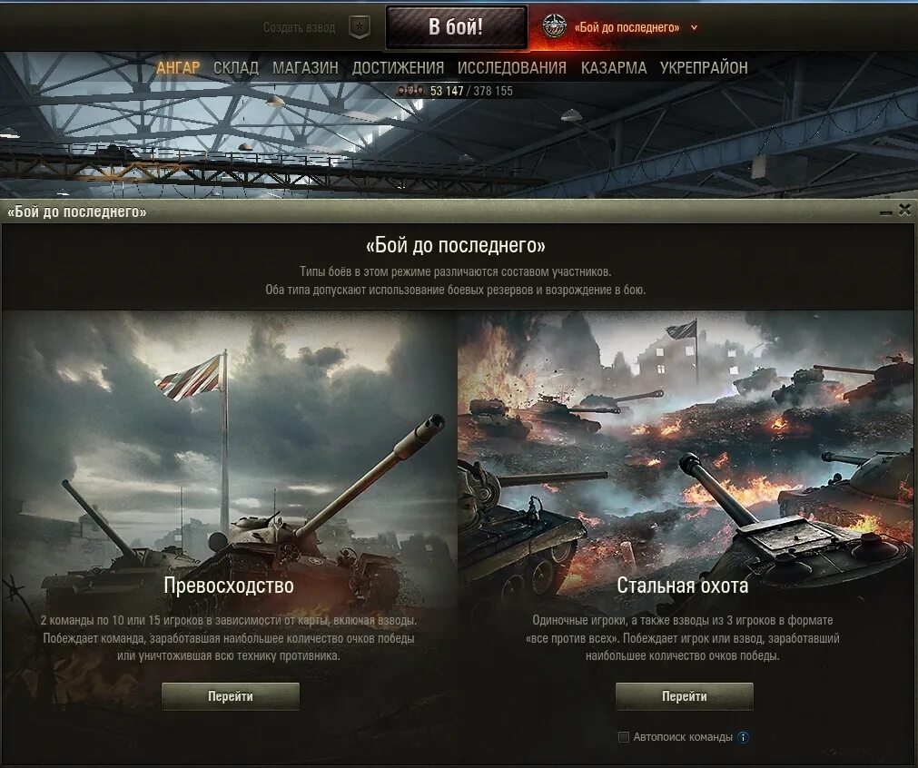Screen dimensions: 918x768
Task: Open the МАГАЗИН tab
Action: pos(305,68)
